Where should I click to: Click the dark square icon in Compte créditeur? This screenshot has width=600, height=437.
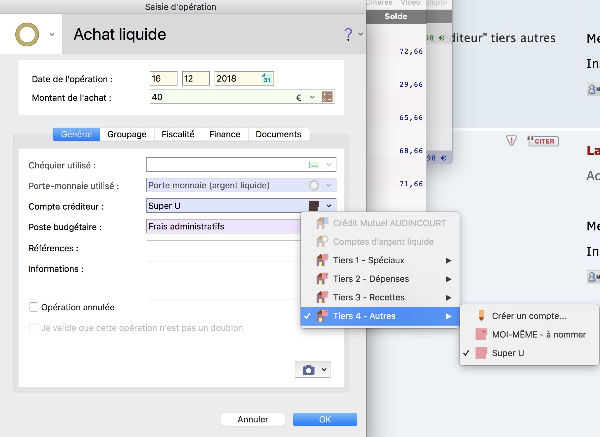click(314, 206)
